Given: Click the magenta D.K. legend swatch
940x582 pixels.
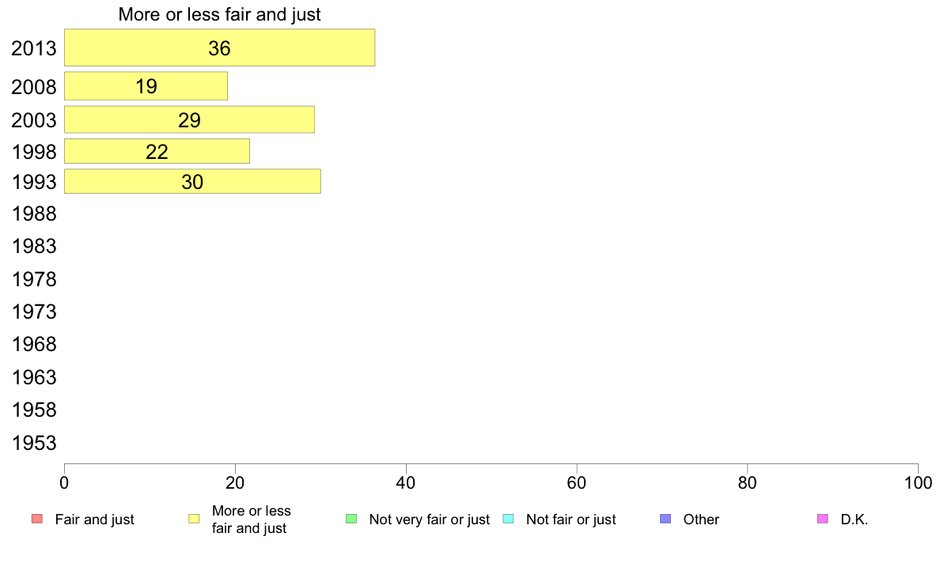Looking at the screenshot, I should click(823, 519).
